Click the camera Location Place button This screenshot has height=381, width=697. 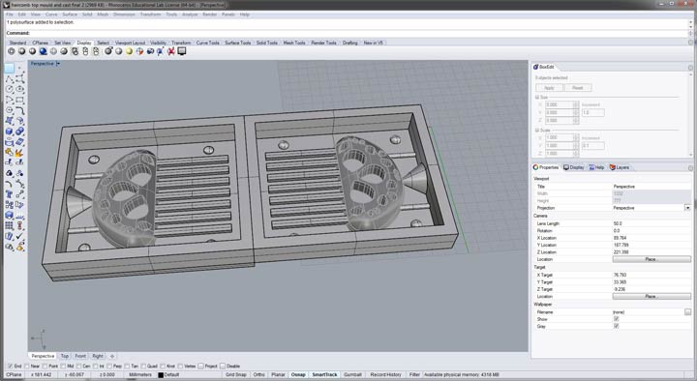[652, 259]
